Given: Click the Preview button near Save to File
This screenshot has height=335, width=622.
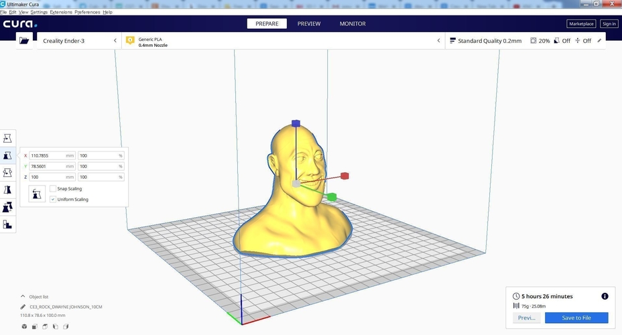Looking at the screenshot, I should click(x=526, y=318).
